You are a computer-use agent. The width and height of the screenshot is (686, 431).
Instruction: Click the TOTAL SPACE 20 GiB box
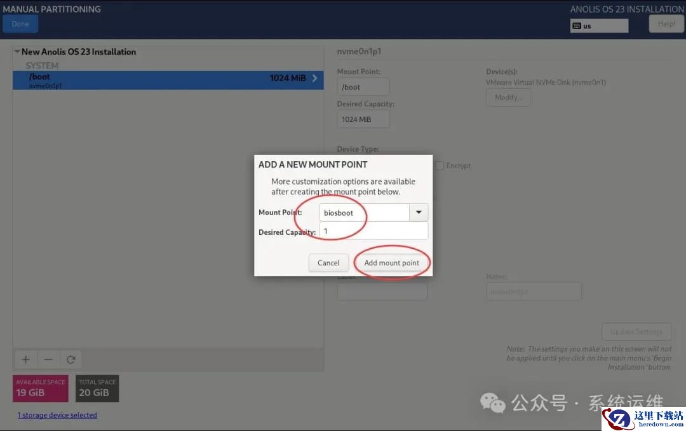click(x=97, y=388)
